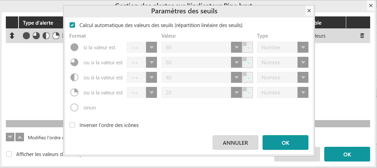Click the value field containing 20

(196, 93)
